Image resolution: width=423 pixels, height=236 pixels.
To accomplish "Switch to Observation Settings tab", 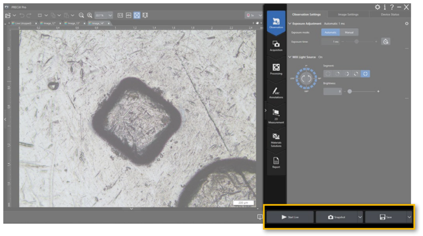I will (306, 14).
